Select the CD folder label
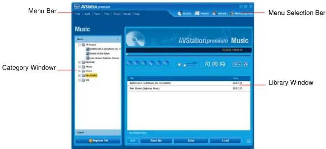Screen dimensions: 326x149 [x=87, y=80]
